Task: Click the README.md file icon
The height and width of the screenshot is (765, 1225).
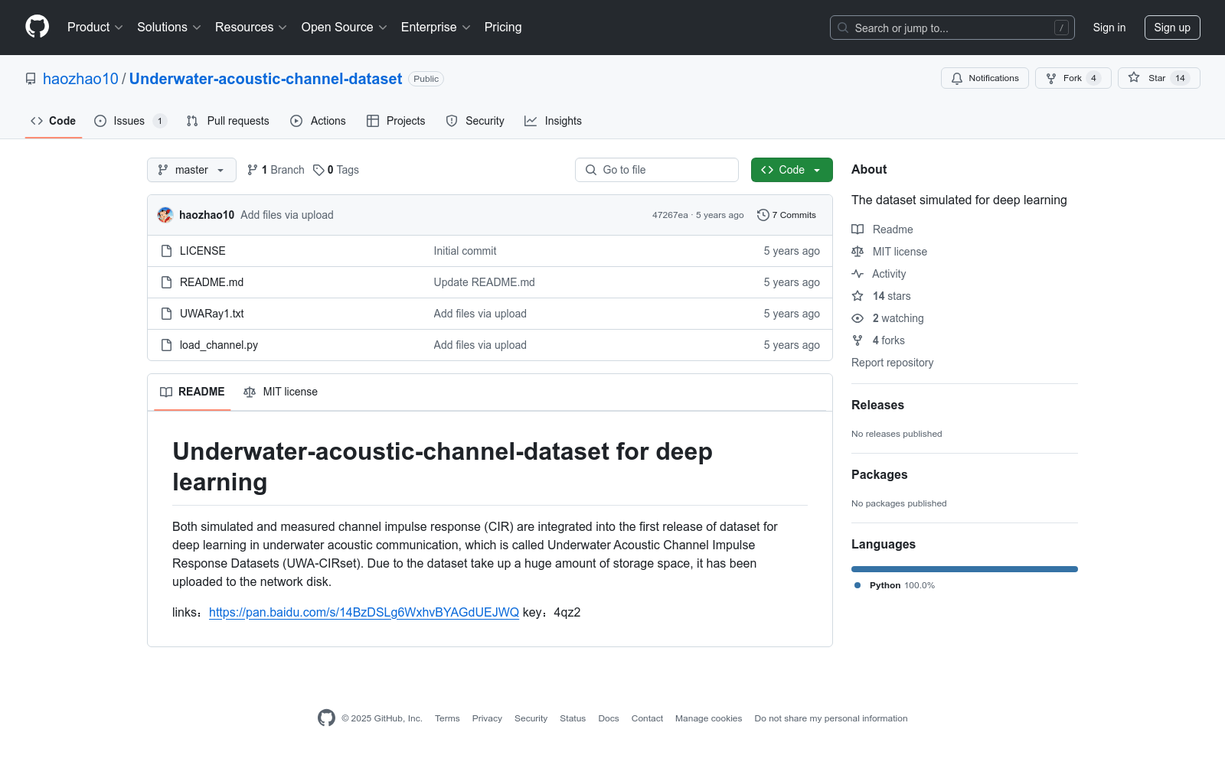Action: [x=166, y=282]
